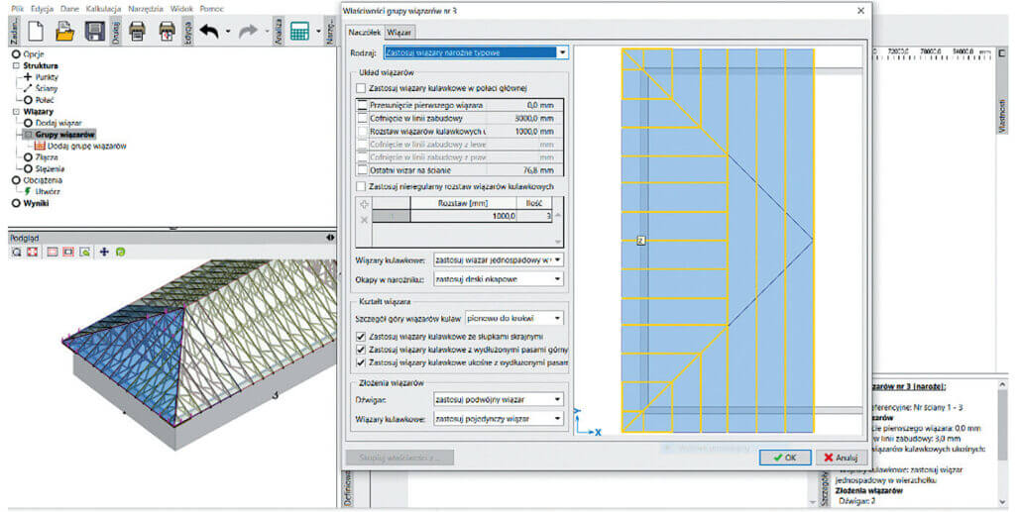The image size is (1015, 512).
Task: Open the Kalkulacja menu
Action: click(x=103, y=9)
